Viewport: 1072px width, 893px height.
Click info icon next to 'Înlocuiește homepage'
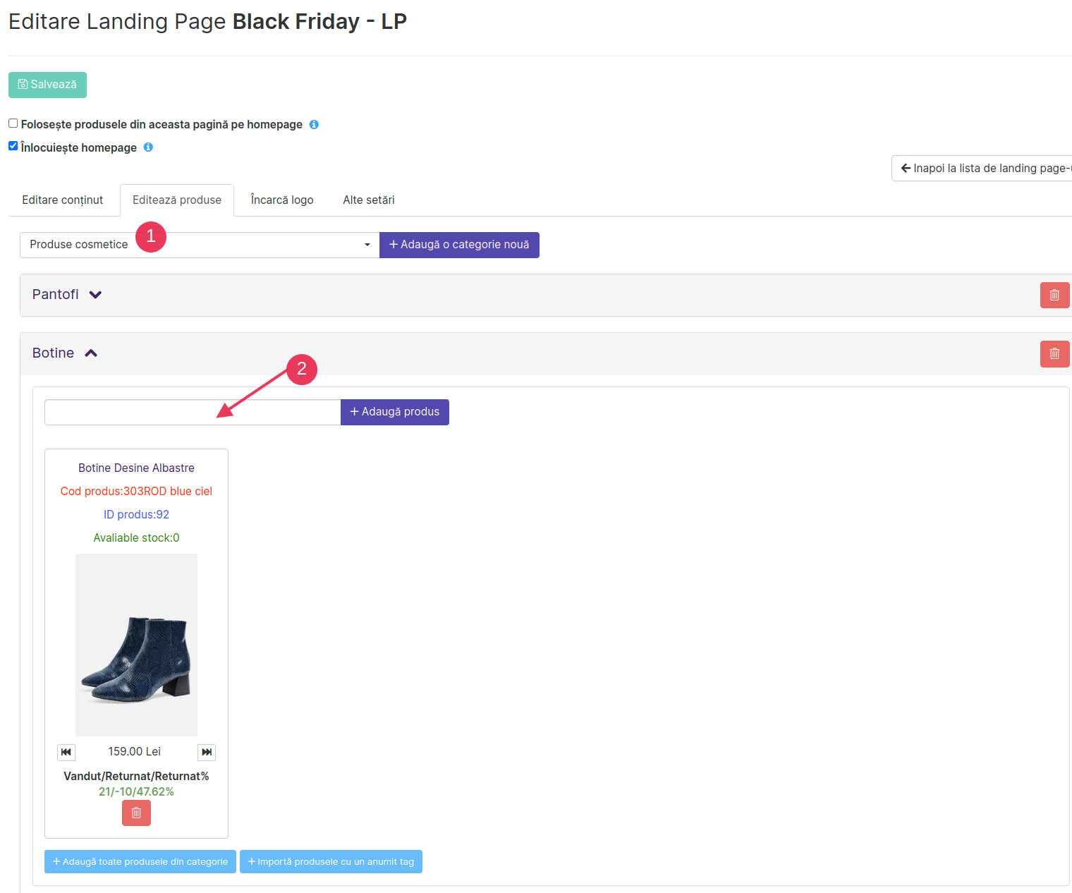click(148, 147)
